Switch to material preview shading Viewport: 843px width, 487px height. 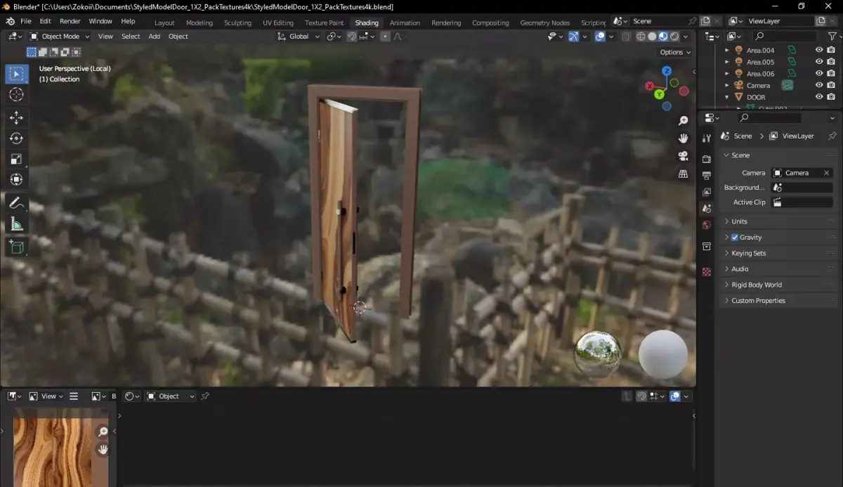pyautogui.click(x=664, y=37)
